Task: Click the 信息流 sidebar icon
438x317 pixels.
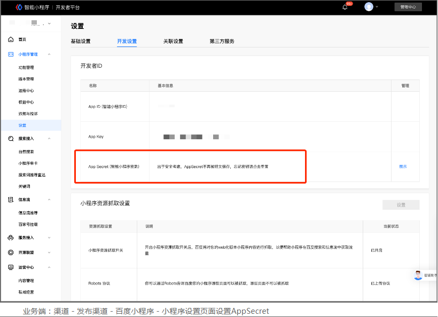Action: [11, 200]
